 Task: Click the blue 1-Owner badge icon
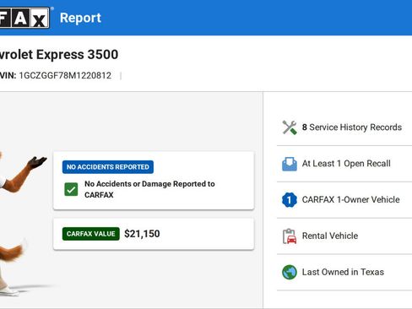coord(290,200)
